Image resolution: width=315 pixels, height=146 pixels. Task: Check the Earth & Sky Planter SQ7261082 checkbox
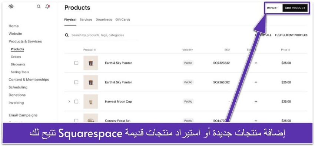(76, 82)
